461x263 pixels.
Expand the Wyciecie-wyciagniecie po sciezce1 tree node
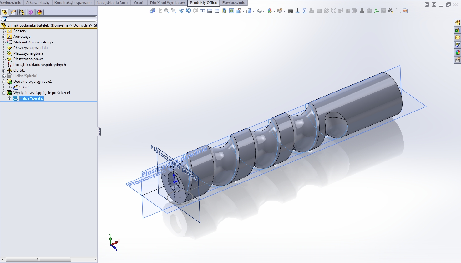tap(3, 93)
